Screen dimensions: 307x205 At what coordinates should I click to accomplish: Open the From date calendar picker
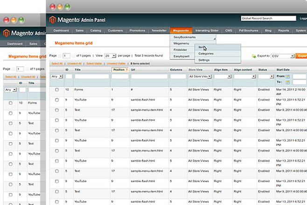288,76
